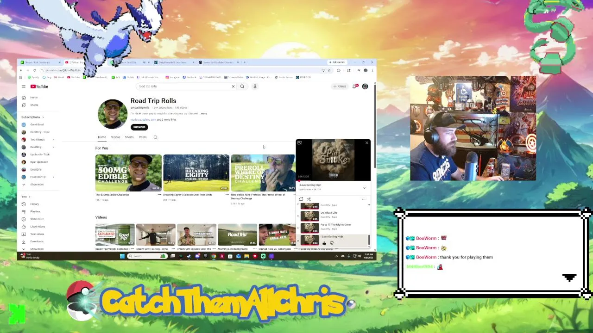The width and height of the screenshot is (593, 333).
Task: Open History in the sidebar
Action: pyautogui.click(x=35, y=204)
